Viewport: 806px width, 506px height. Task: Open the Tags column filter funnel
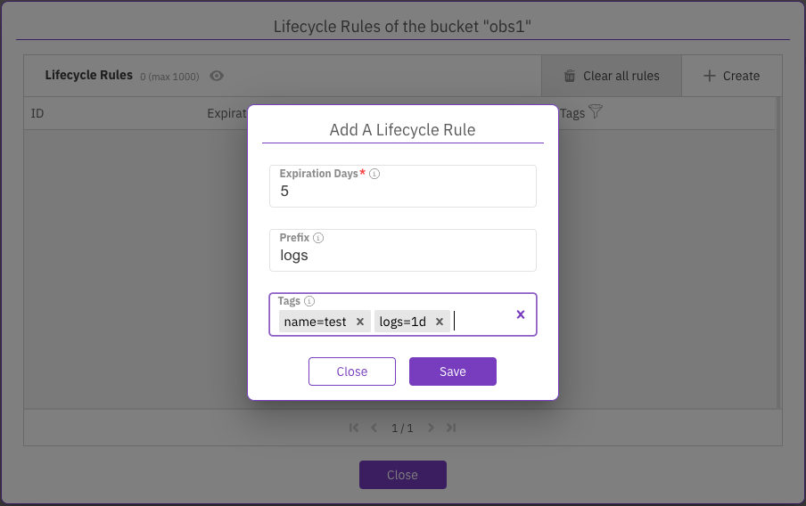tap(596, 112)
